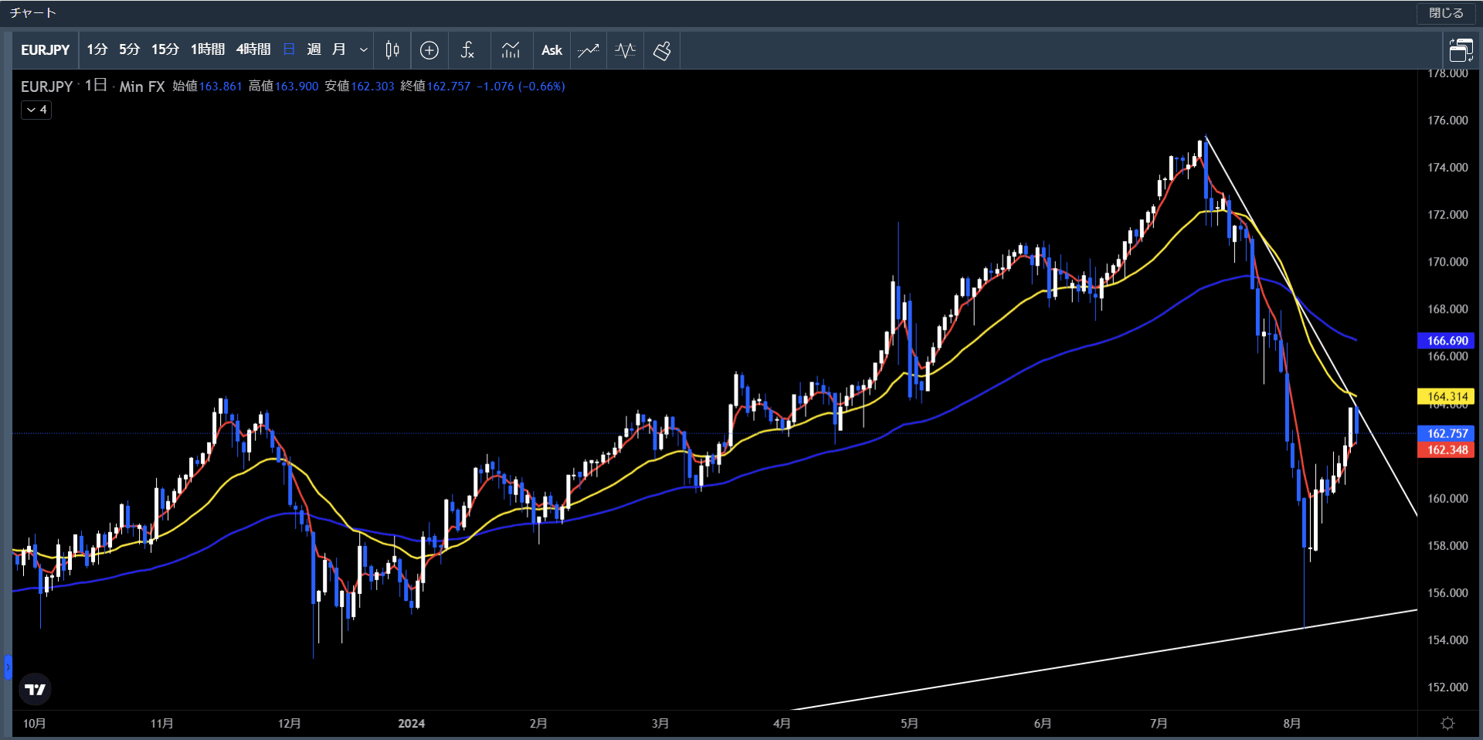The height and width of the screenshot is (740, 1483).
Task: Click the trend line drawing icon
Action: coord(589,50)
